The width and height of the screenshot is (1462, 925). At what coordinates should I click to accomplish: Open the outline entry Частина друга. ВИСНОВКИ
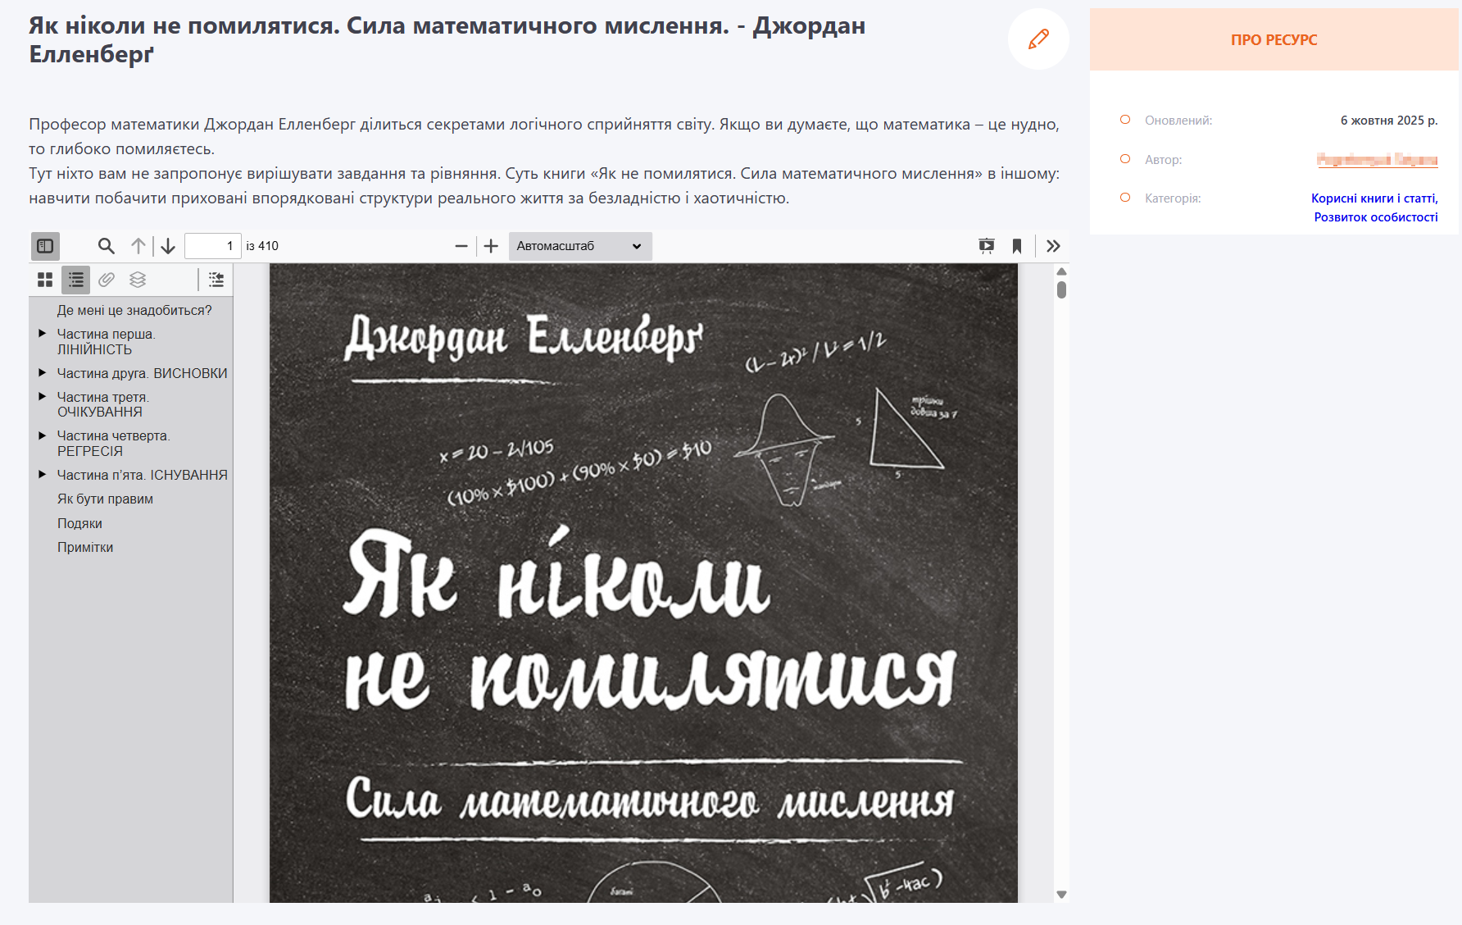143,373
